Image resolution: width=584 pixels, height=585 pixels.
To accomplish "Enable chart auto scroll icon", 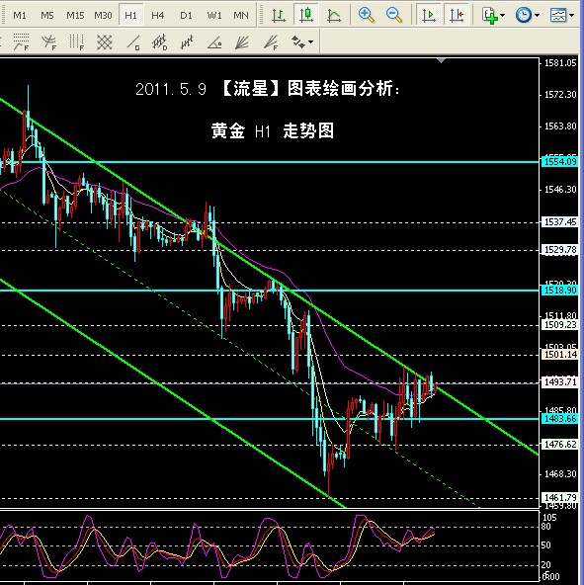I will 429,15.
